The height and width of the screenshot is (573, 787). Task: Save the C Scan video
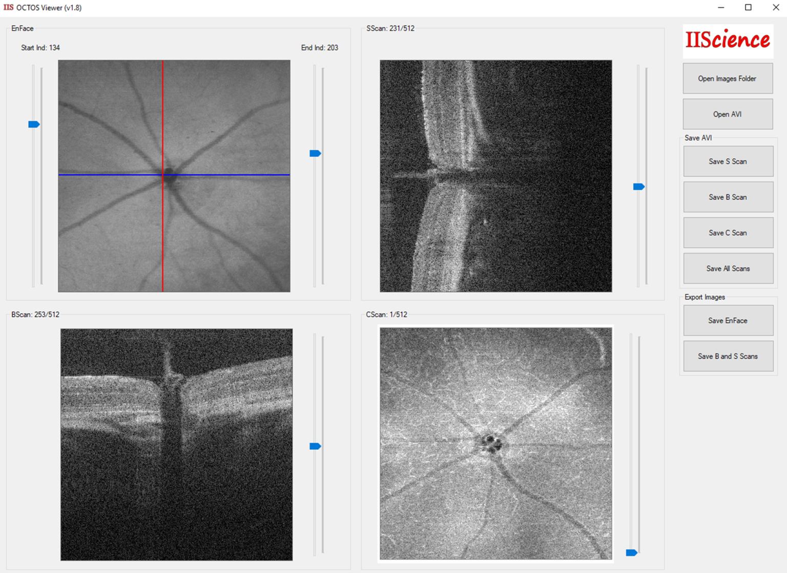728,233
